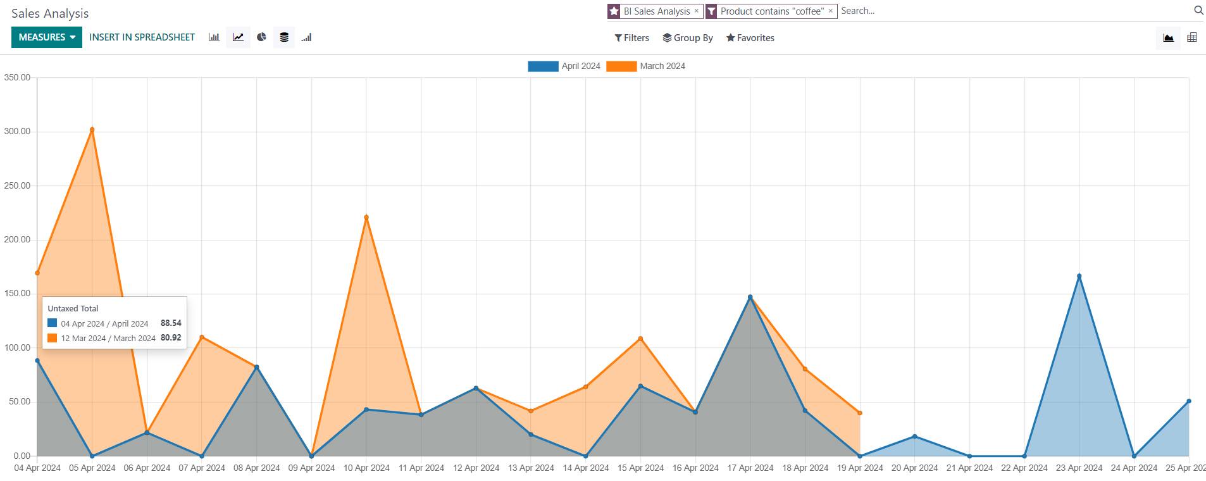
Task: Remove the Product contains coffee filter
Action: (x=831, y=11)
